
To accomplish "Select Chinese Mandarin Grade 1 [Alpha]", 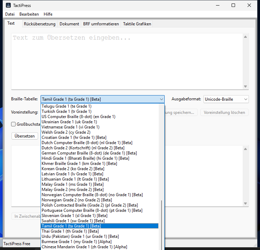I will point(99,247).
